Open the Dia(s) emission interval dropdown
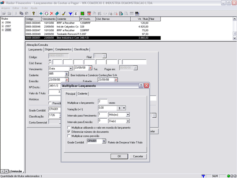The height and width of the screenshot is (178, 237). (x=128, y=121)
